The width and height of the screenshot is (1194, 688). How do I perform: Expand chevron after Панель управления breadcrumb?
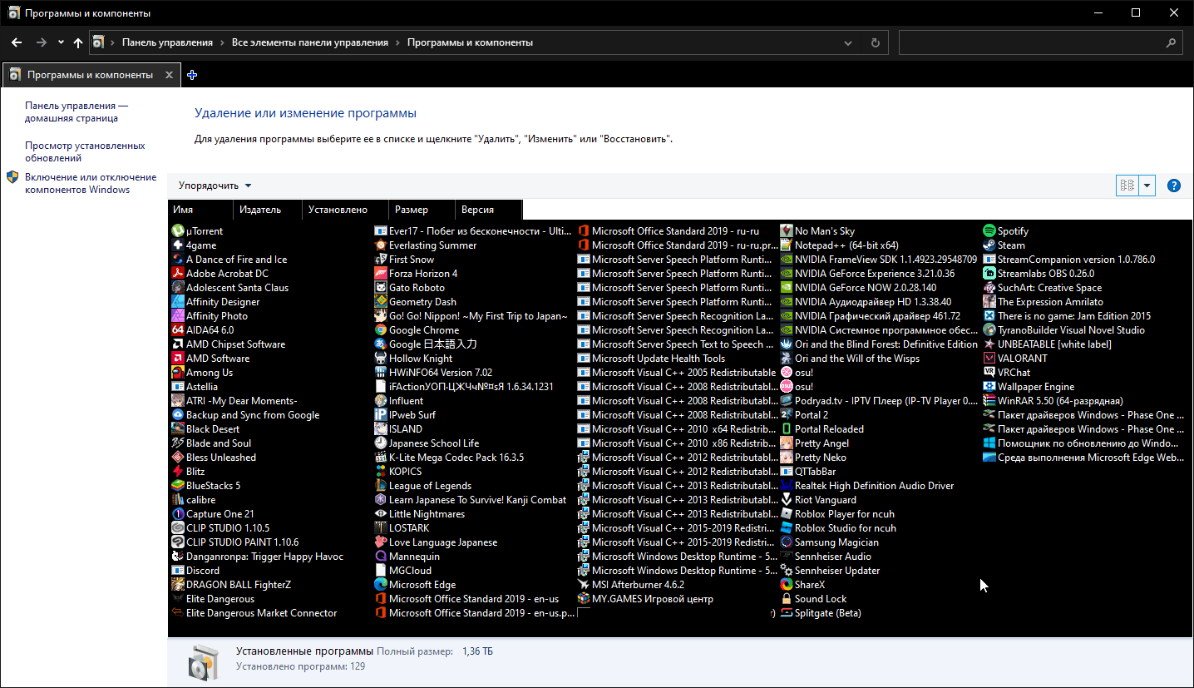click(223, 42)
